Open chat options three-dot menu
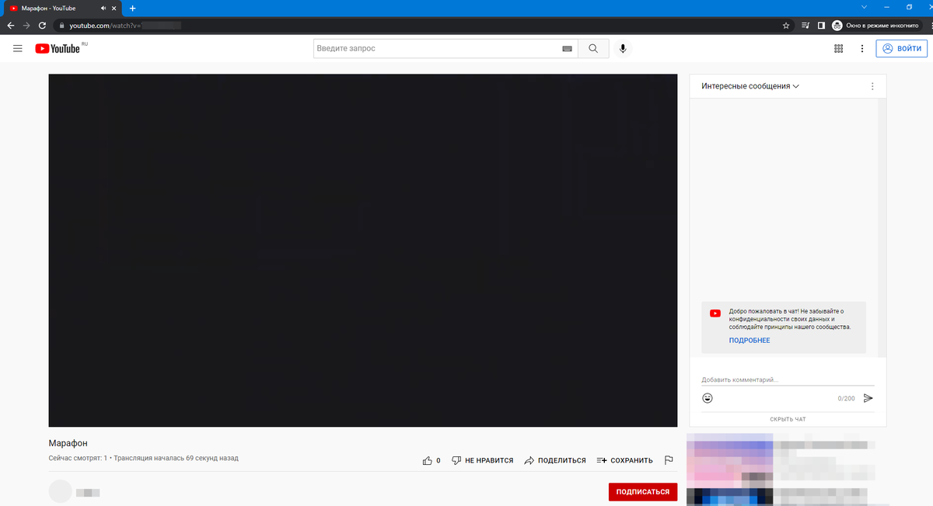This screenshot has height=506, width=933. pyautogui.click(x=872, y=86)
